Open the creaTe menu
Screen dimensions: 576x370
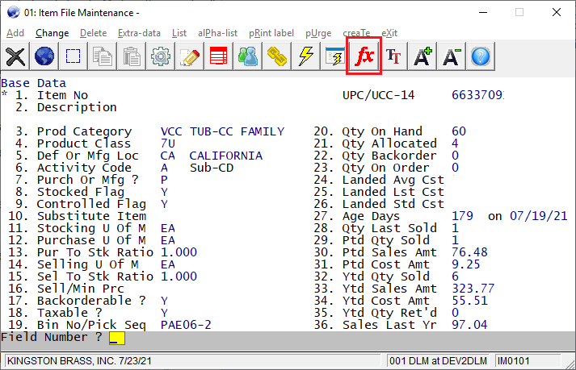(x=356, y=33)
